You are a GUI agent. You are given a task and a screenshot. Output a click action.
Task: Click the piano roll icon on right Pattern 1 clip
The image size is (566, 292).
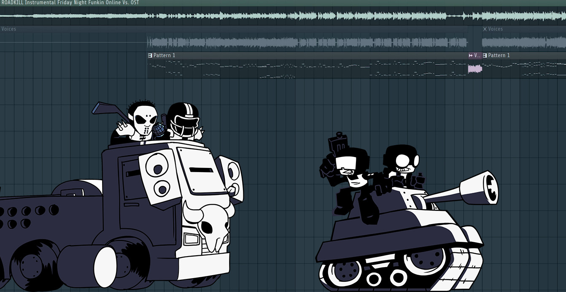(x=484, y=55)
